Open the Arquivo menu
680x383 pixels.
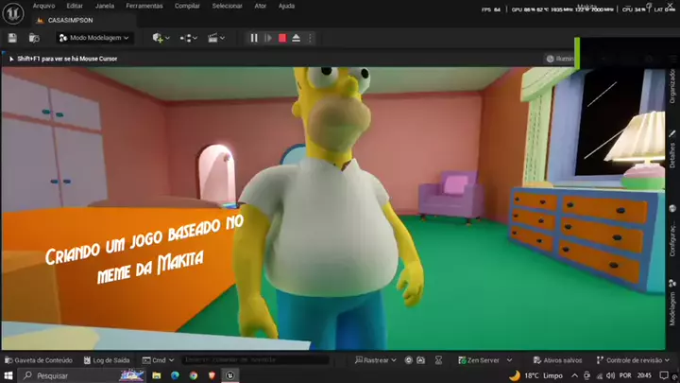pos(44,6)
